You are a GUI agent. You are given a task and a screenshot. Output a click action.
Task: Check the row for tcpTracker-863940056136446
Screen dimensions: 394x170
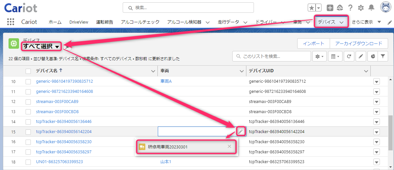coord(28,122)
